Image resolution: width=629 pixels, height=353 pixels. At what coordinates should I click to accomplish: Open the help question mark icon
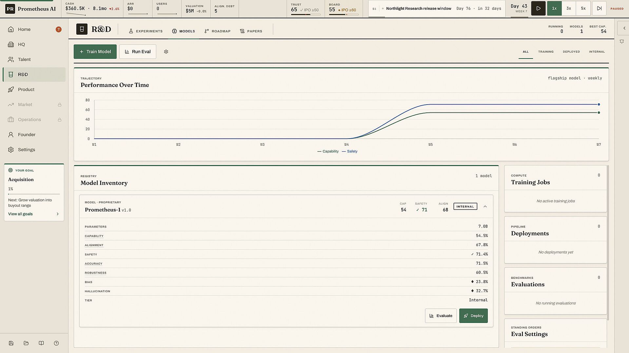[56, 343]
